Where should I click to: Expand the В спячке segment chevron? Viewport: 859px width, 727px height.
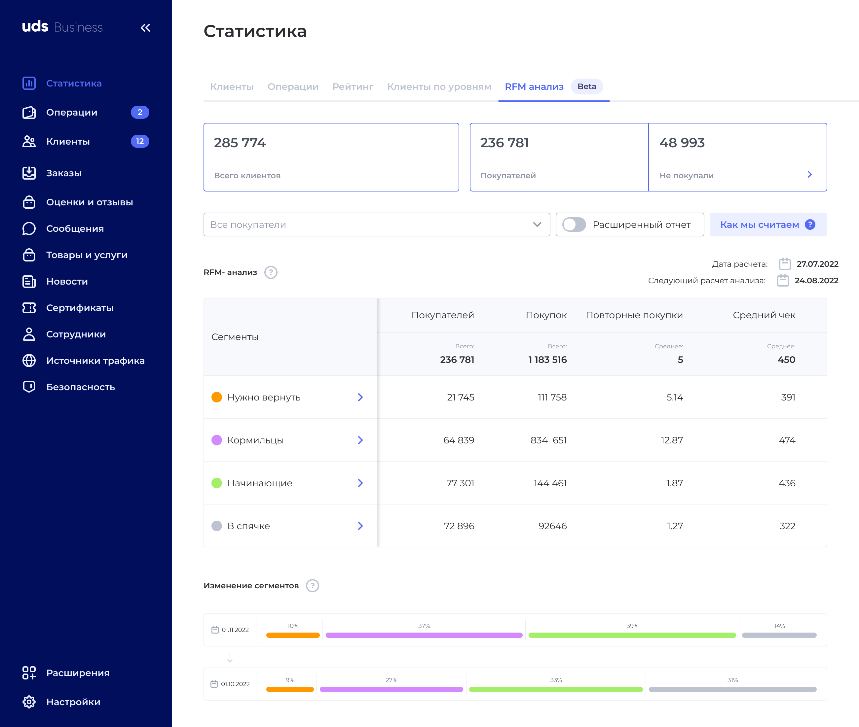[x=360, y=526]
